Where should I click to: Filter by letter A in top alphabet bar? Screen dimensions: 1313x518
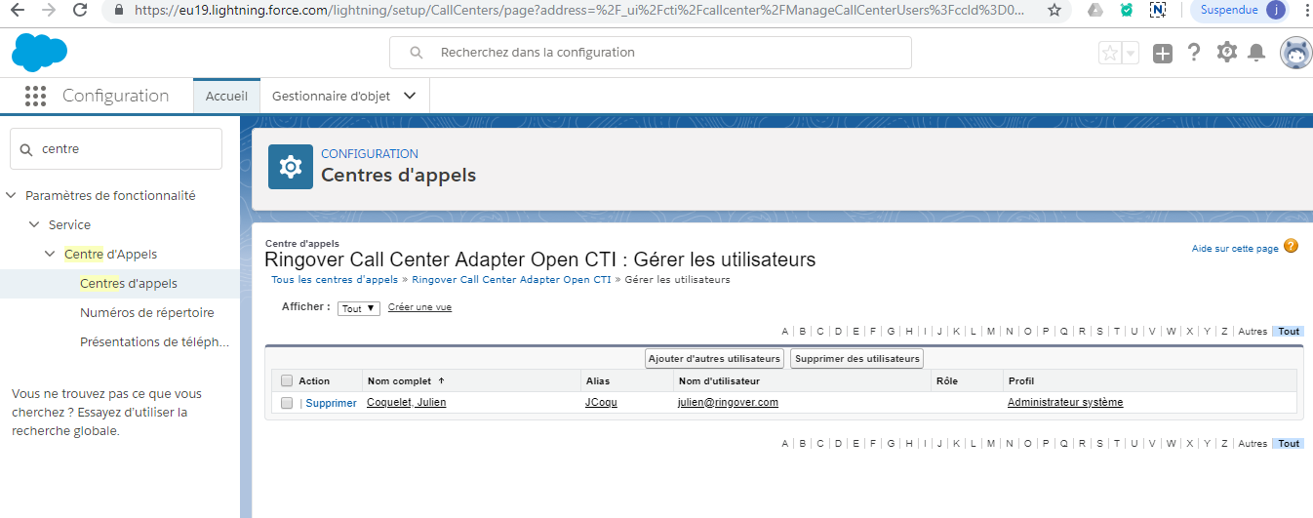(x=785, y=332)
